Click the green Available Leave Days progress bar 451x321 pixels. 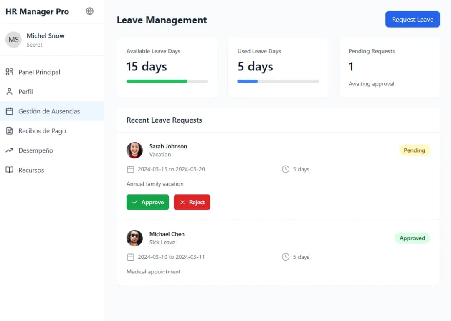(157, 81)
